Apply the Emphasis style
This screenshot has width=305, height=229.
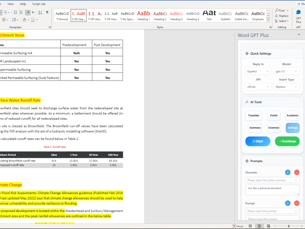(258, 16)
